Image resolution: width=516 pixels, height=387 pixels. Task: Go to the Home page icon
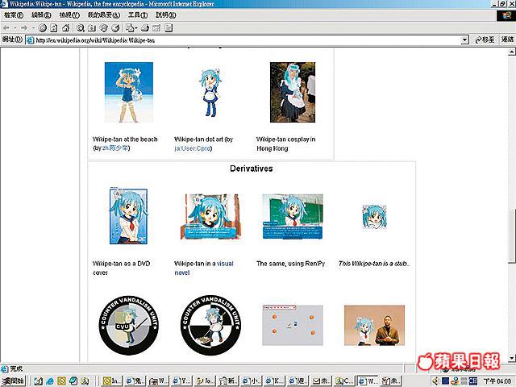[x=65, y=27]
